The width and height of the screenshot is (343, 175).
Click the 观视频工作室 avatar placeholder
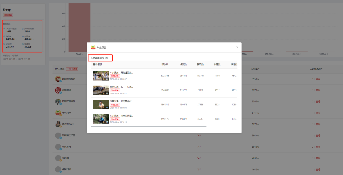coord(58,135)
